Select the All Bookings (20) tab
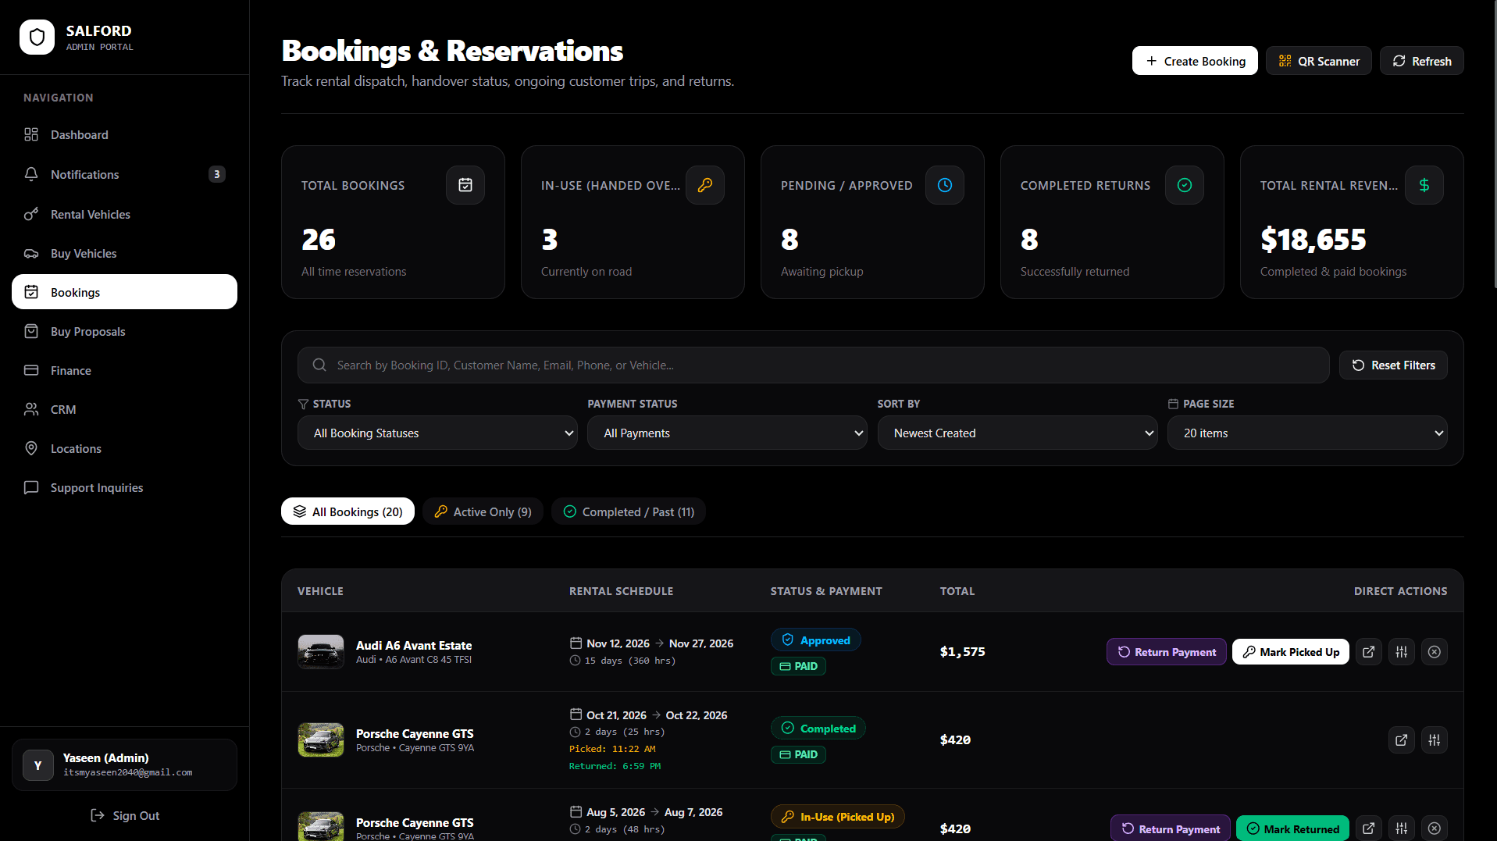Viewport: 1497px width, 841px height. coord(348,511)
